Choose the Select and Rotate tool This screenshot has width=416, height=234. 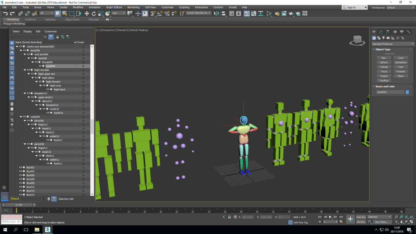(x=94, y=13)
